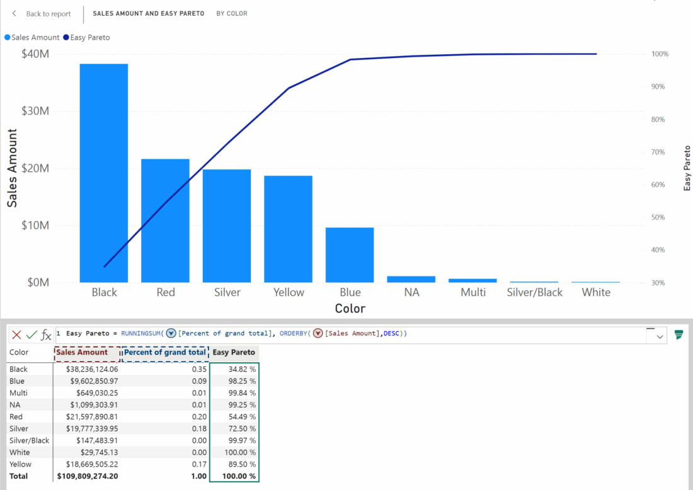Click the White x-axis label
693x490 pixels.
[x=596, y=292]
